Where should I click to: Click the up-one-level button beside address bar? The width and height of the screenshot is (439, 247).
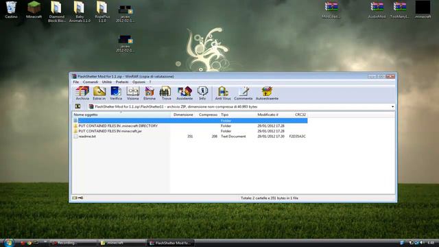pyautogui.click(x=78, y=106)
